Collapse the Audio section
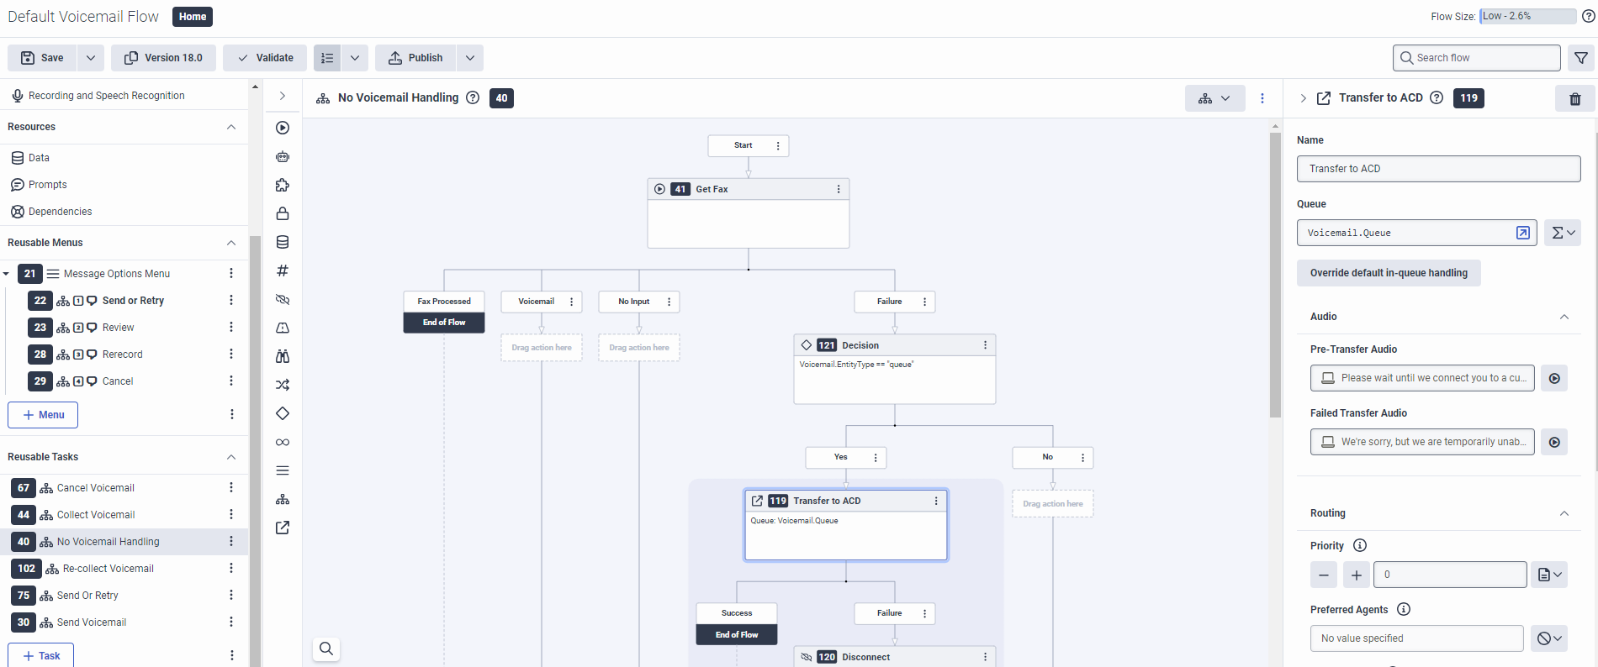This screenshot has width=1598, height=667. [1564, 317]
